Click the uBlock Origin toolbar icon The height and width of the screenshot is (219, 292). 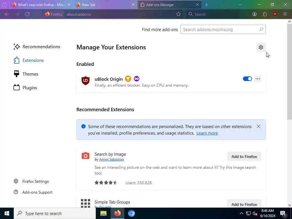click(275, 14)
